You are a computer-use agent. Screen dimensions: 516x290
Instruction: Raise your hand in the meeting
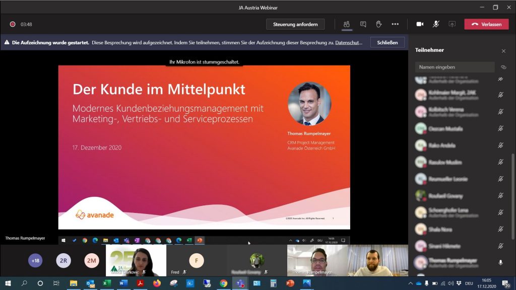pos(379,24)
